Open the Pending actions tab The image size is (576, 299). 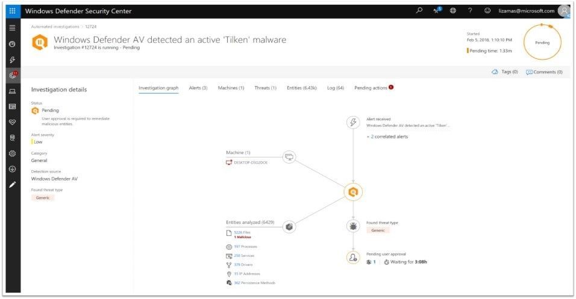(x=374, y=88)
